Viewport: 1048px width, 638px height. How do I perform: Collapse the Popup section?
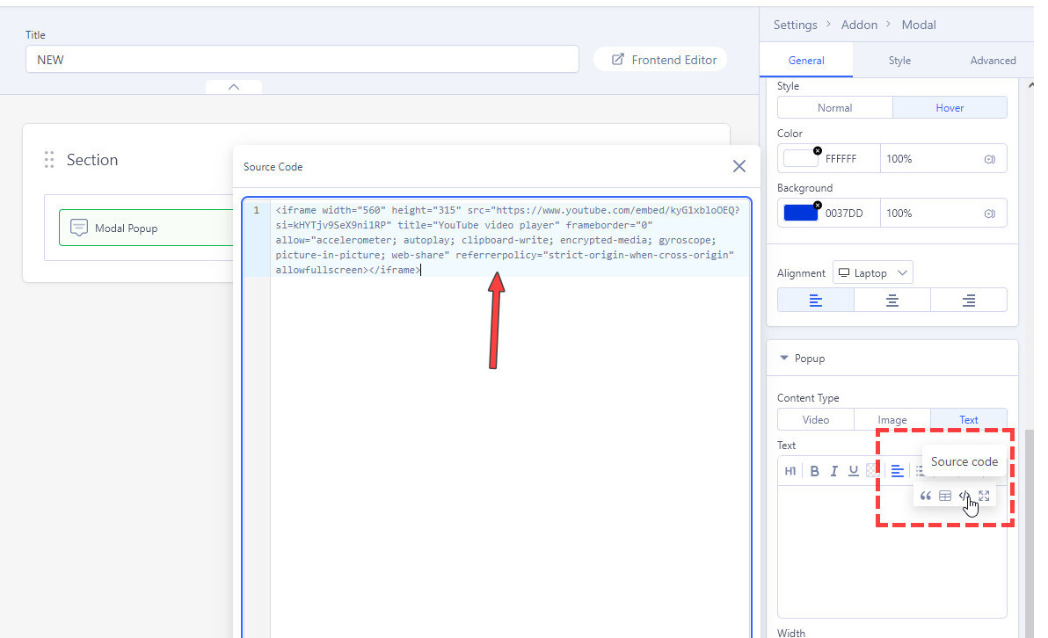tap(784, 358)
